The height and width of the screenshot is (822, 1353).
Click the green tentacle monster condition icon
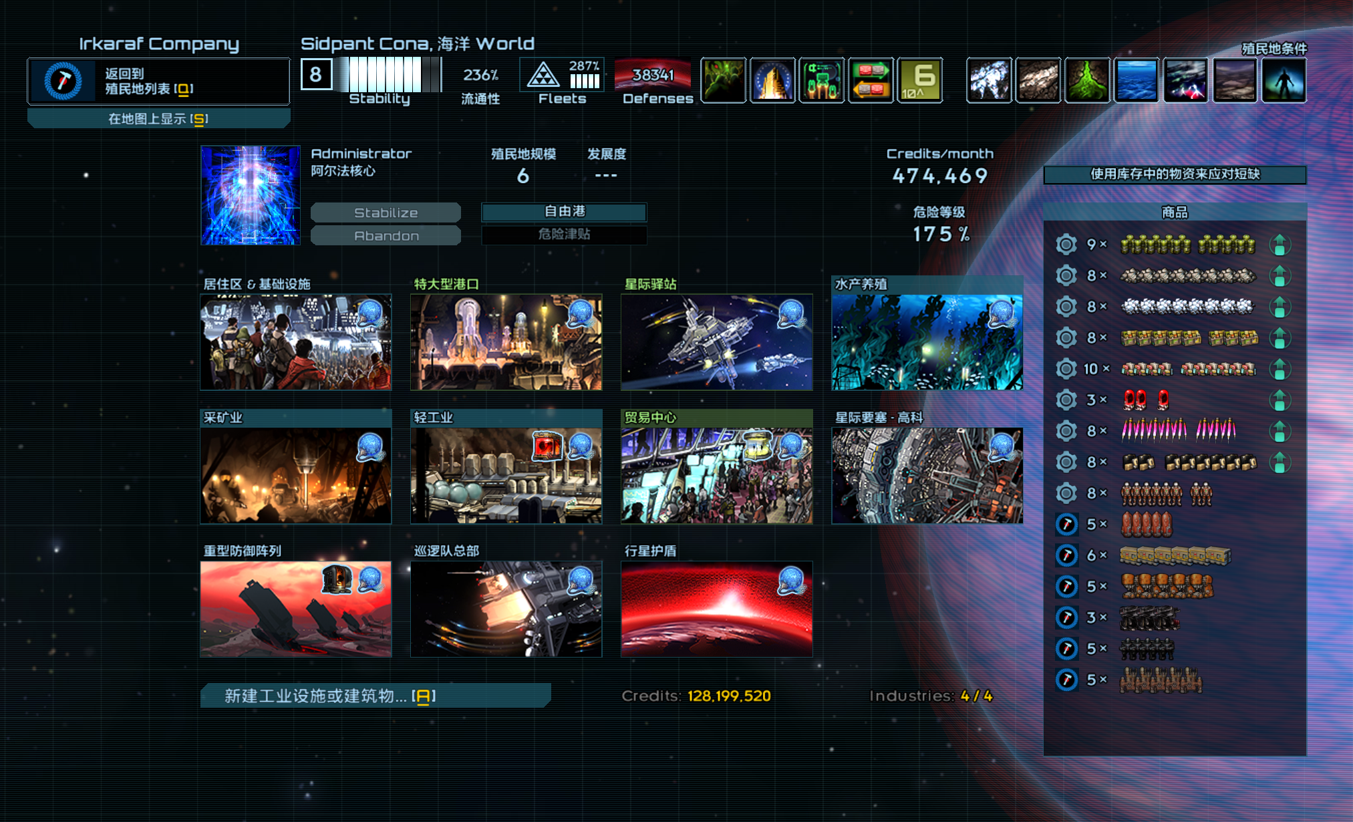(x=723, y=81)
